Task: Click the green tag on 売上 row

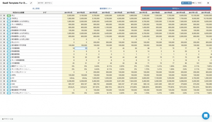Action: click(x=9, y=16)
